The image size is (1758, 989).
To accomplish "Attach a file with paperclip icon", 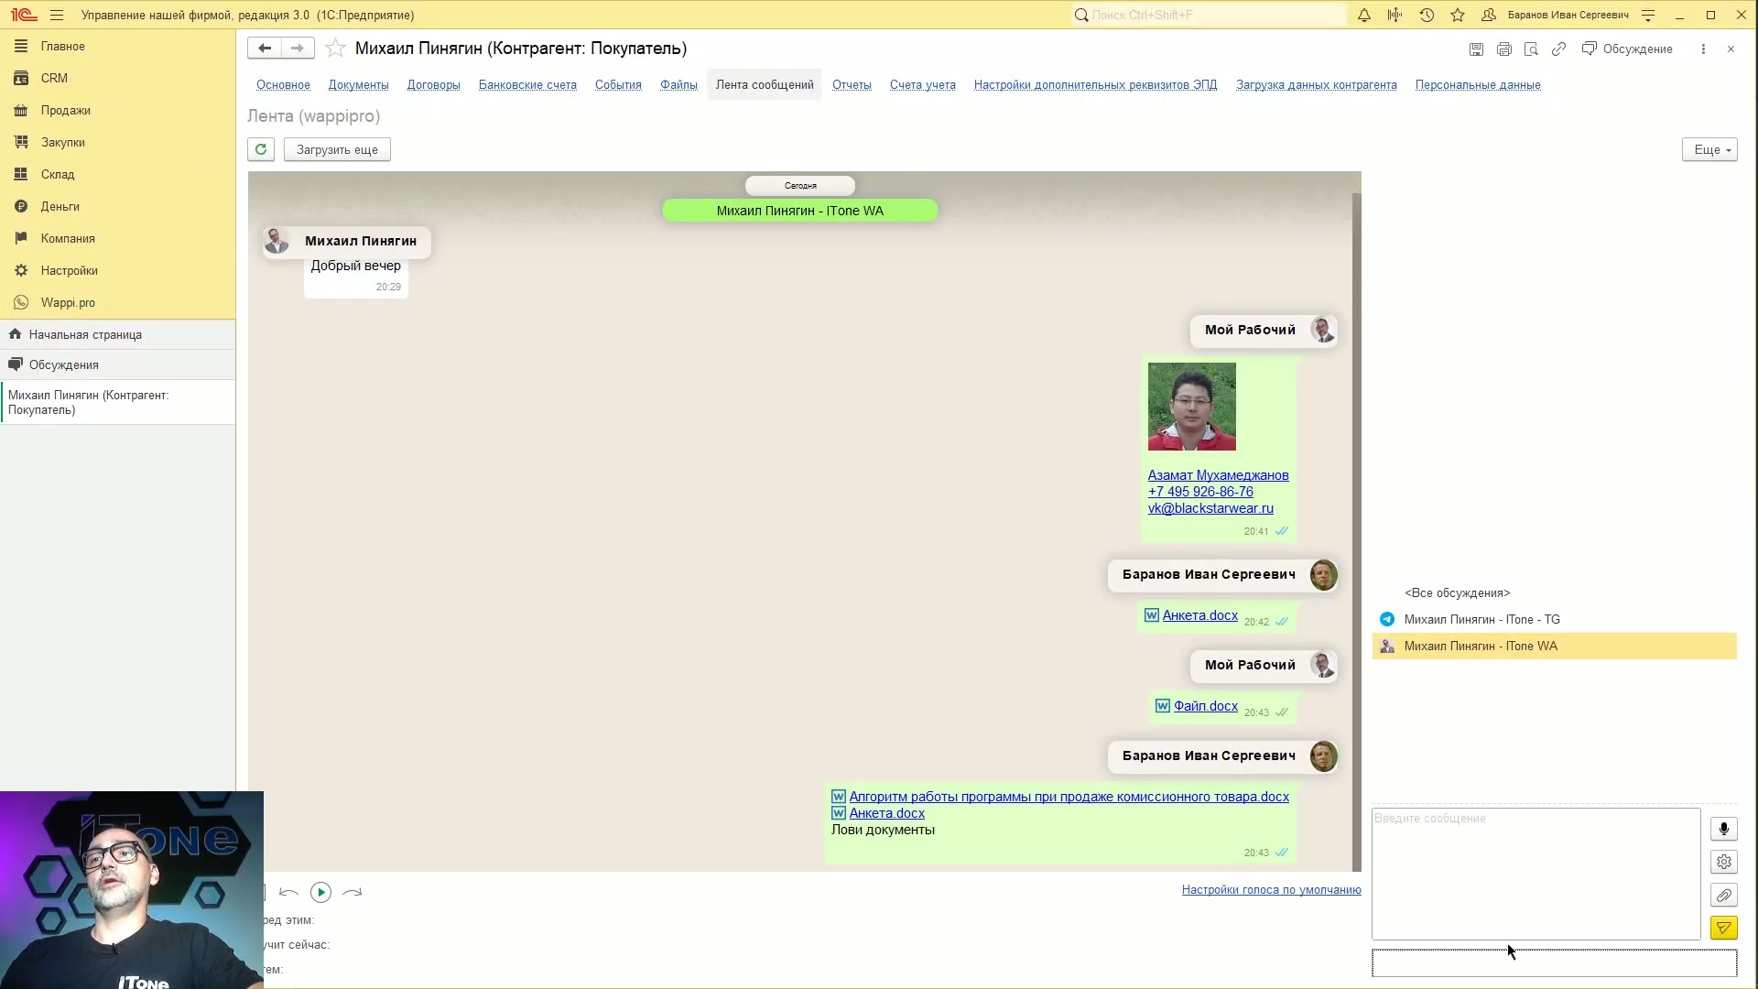I will tap(1723, 895).
